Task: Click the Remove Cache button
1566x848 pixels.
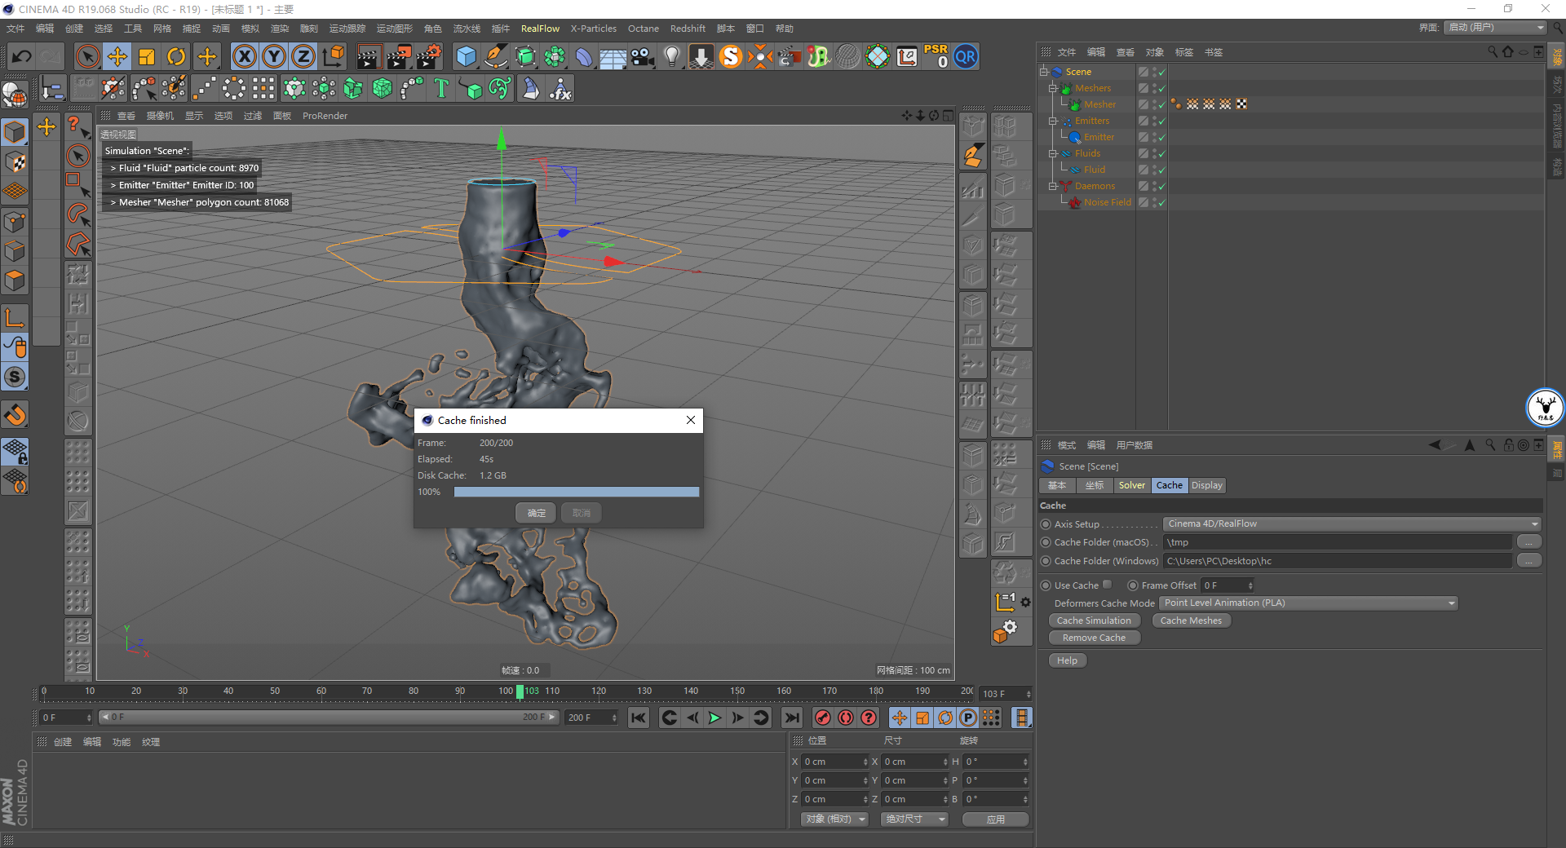Action: pos(1094,638)
